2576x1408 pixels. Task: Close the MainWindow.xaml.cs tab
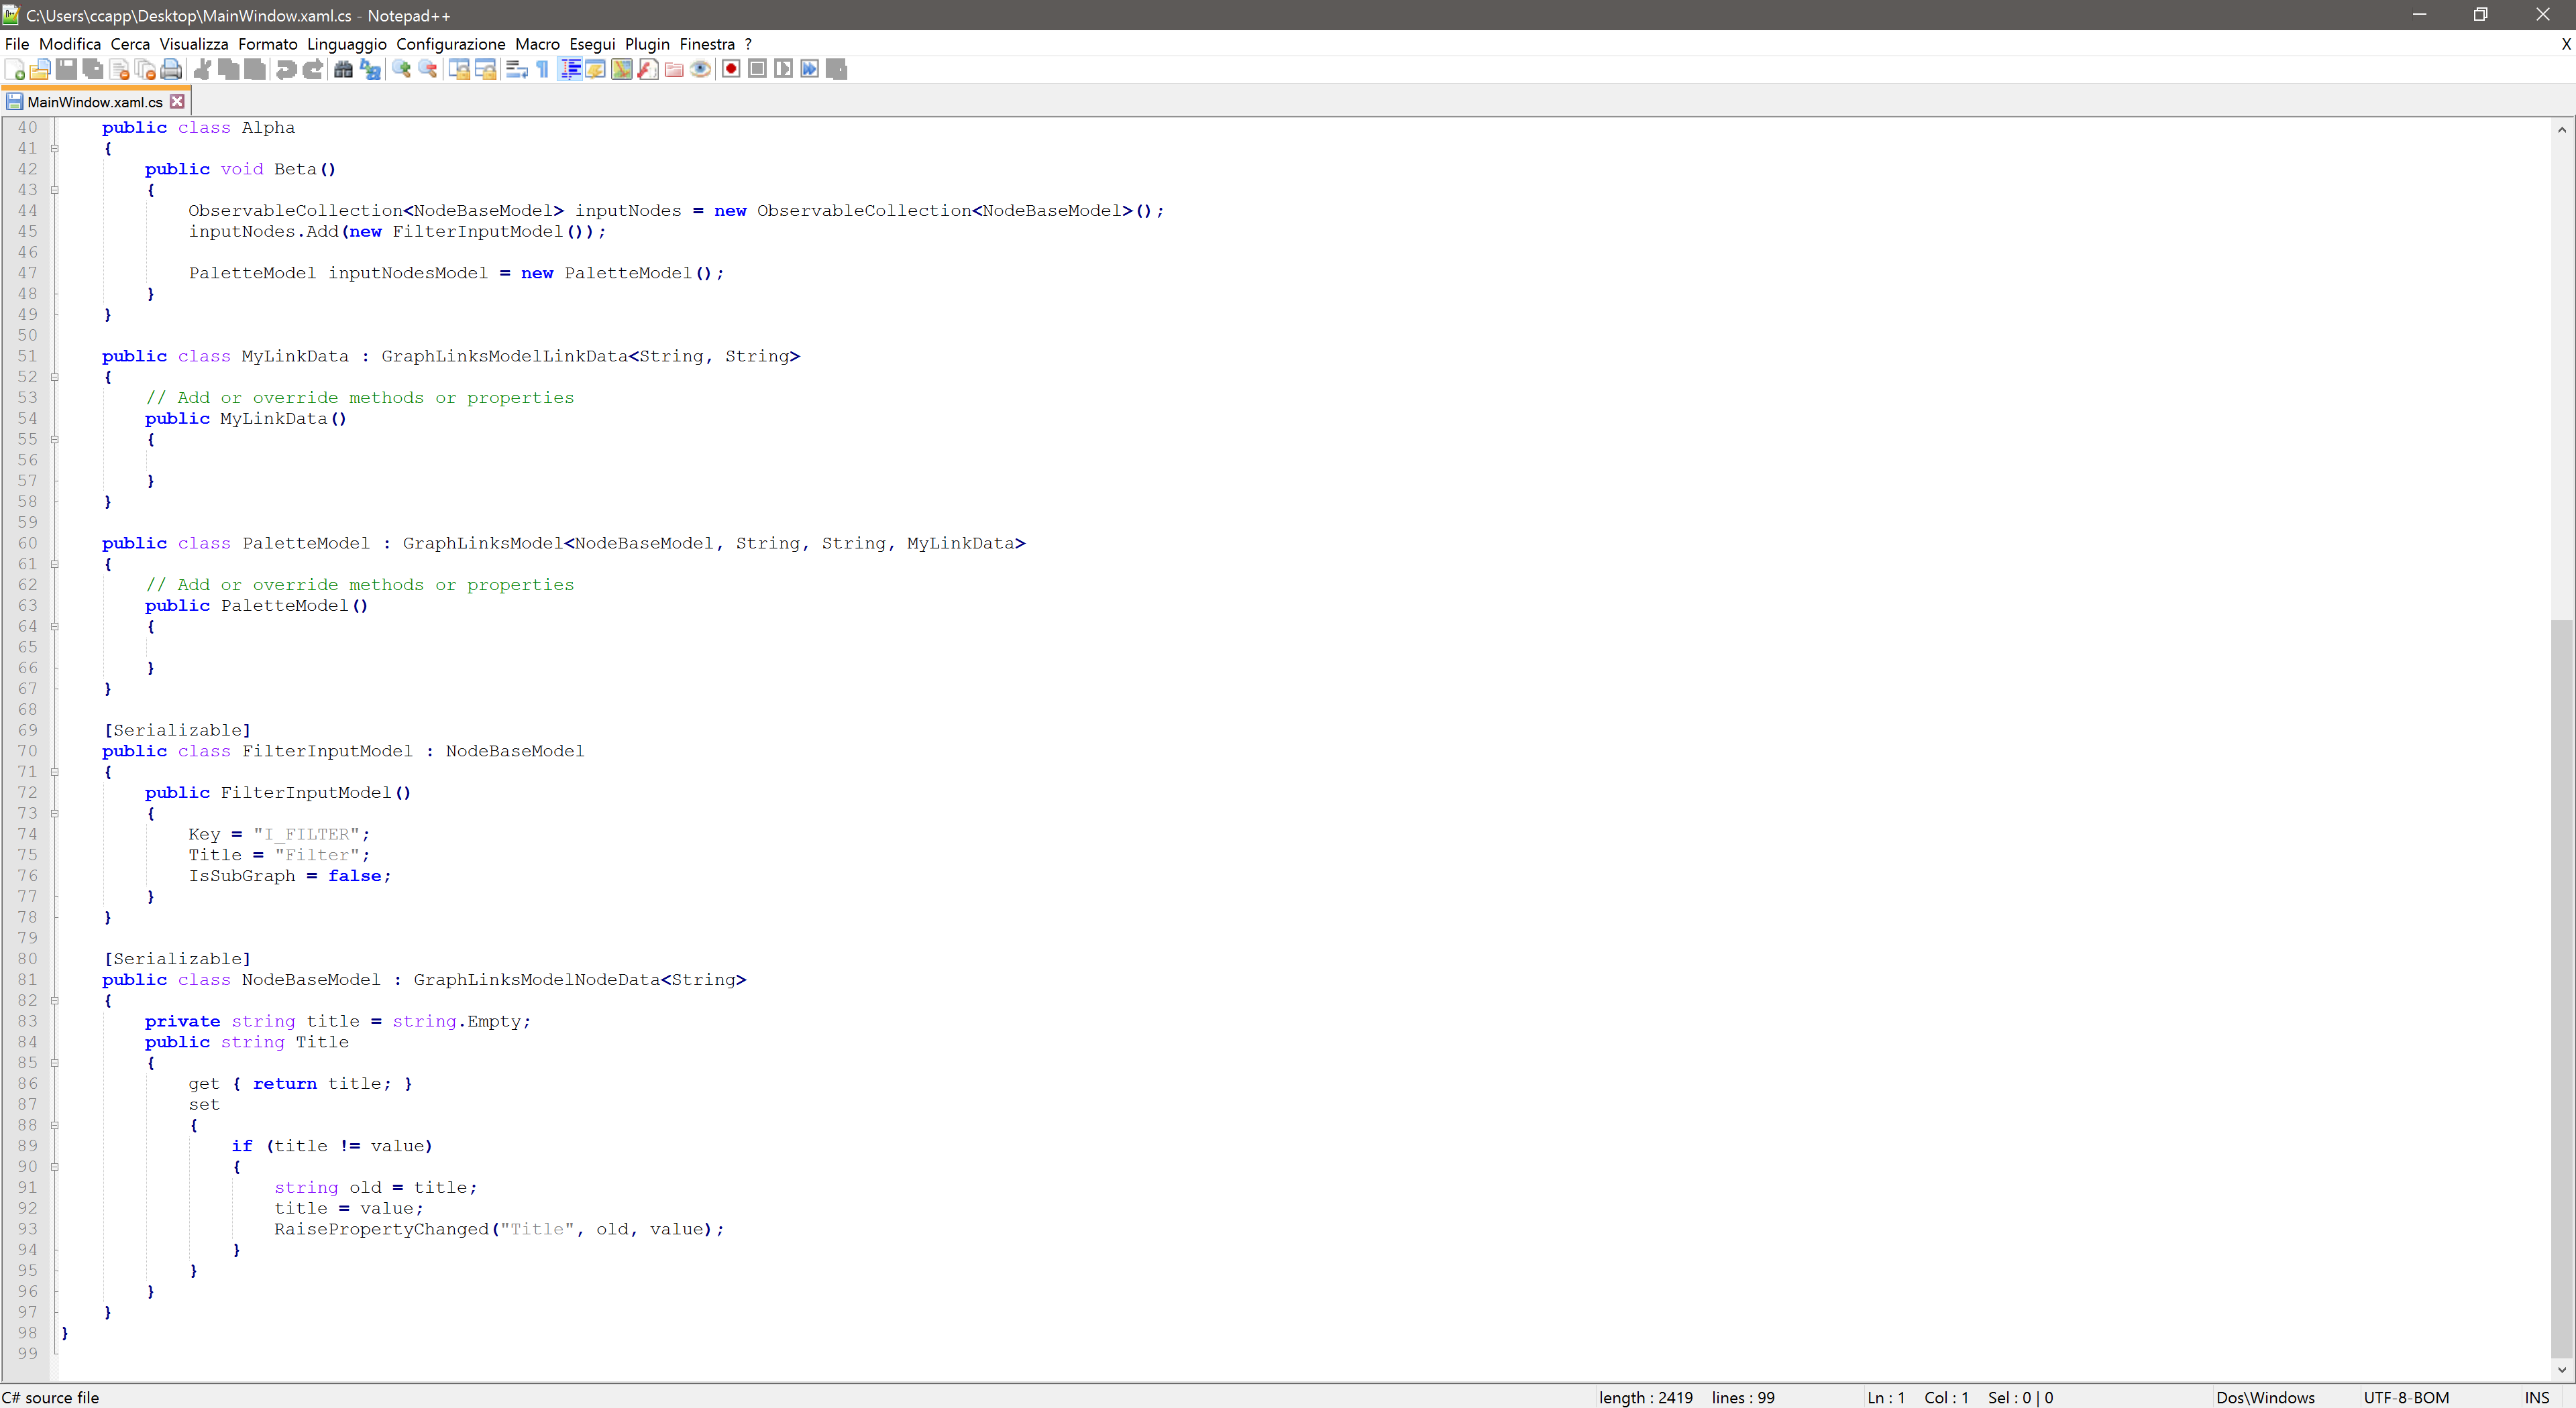[x=177, y=102]
